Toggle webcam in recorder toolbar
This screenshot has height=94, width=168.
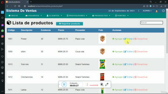[x=102, y=84]
